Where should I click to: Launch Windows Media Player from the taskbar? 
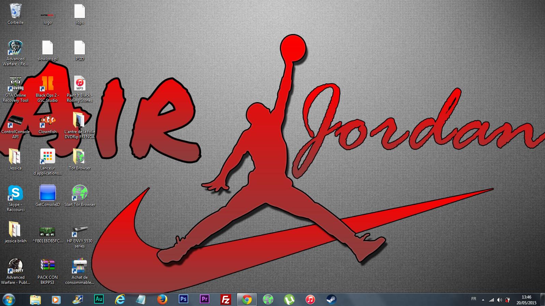click(x=56, y=300)
